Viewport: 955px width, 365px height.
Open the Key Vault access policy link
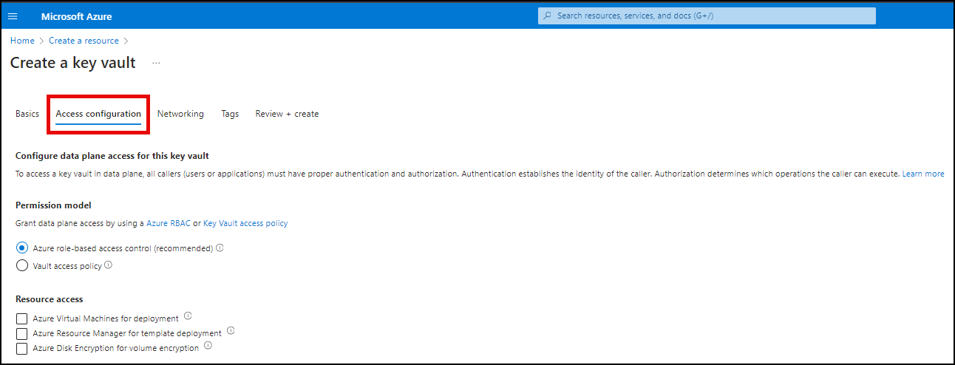(x=245, y=223)
